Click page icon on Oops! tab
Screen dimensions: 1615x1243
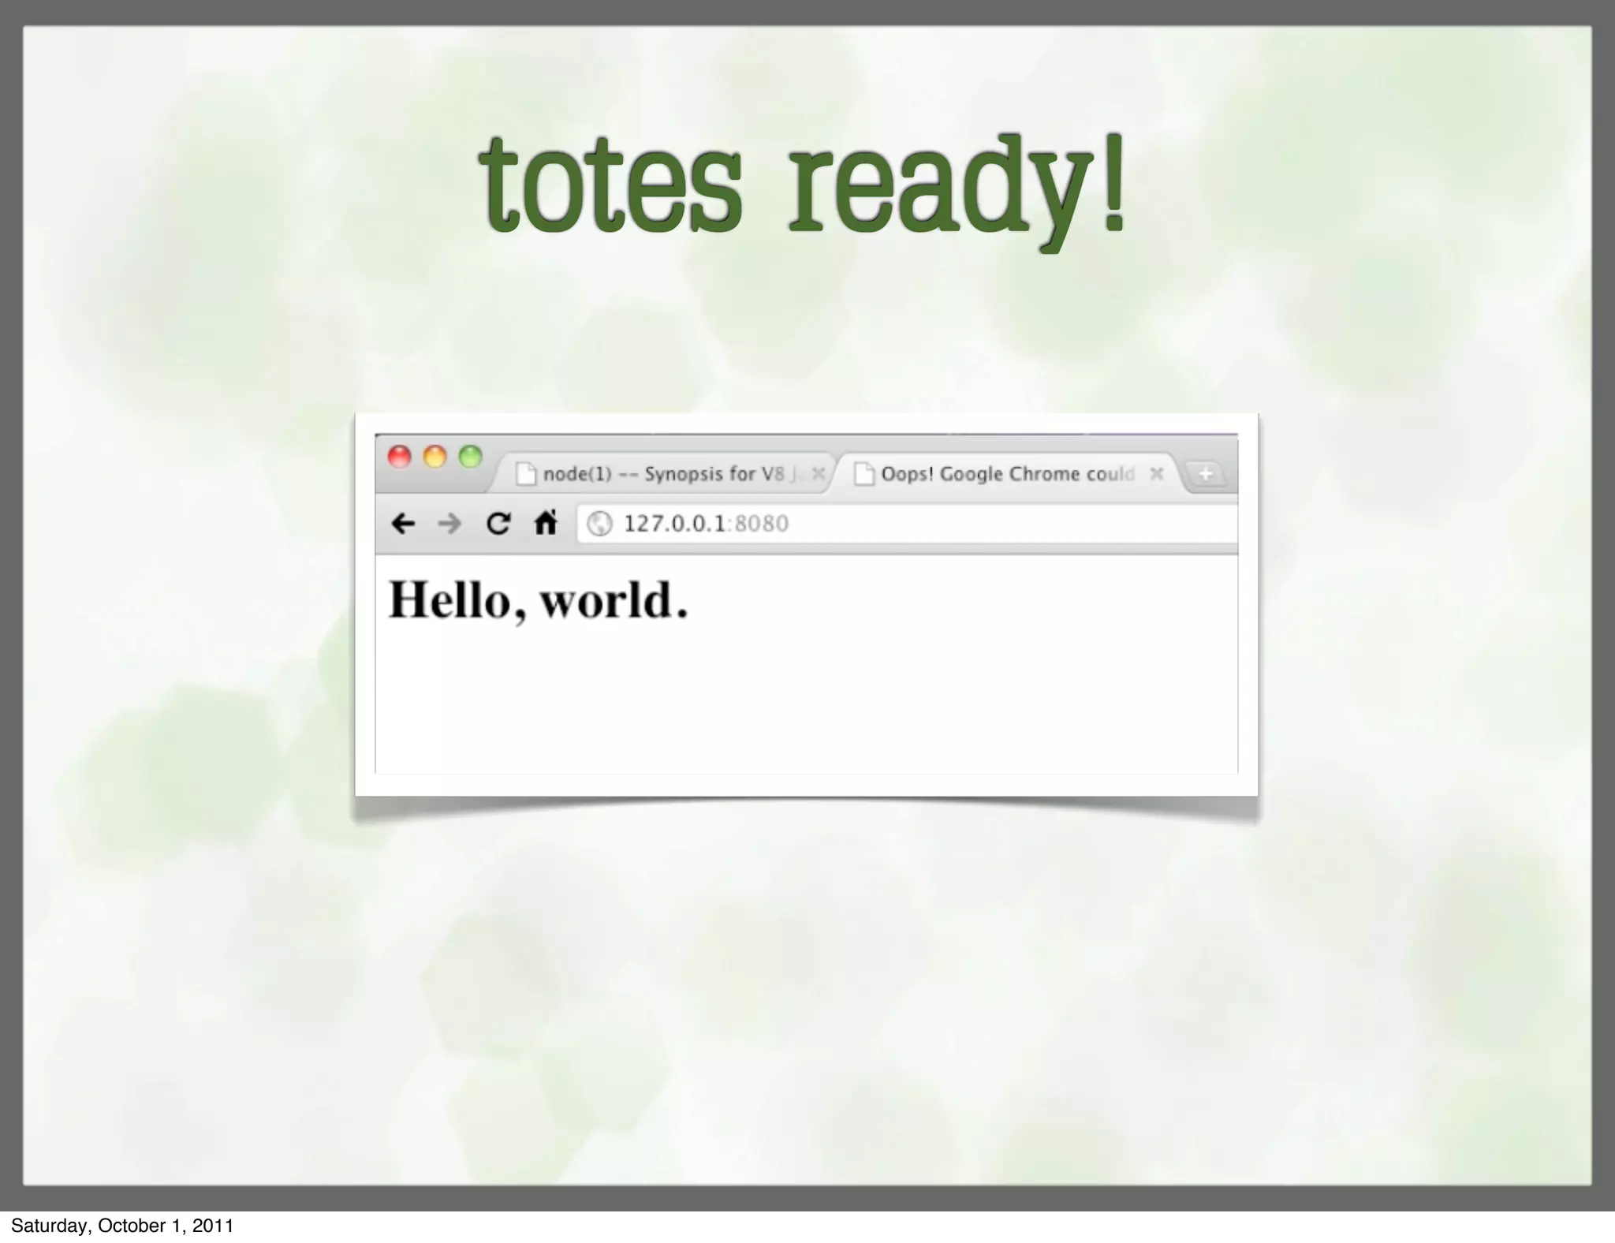tap(864, 474)
